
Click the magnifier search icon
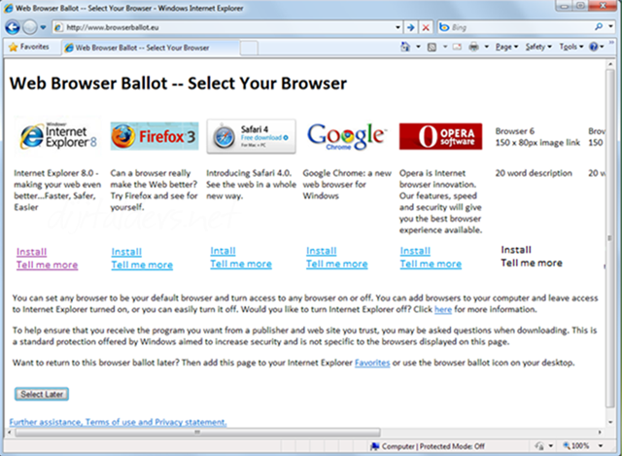coord(599,27)
